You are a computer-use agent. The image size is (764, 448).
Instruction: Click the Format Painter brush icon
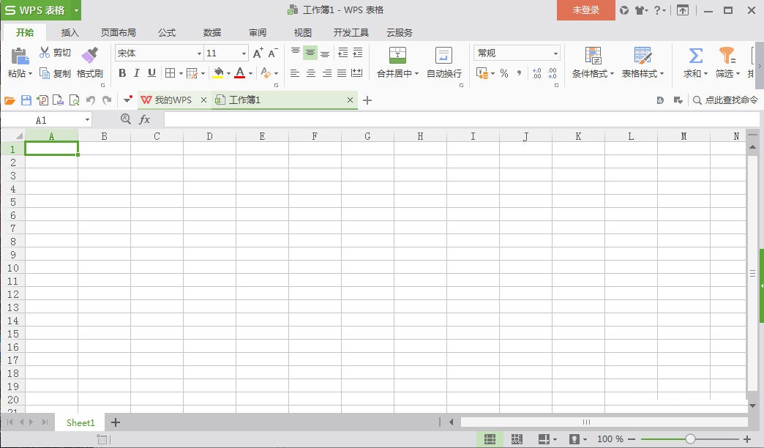click(89, 56)
